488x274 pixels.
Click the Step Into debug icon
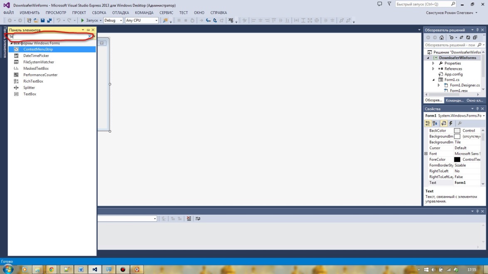tap(208, 20)
